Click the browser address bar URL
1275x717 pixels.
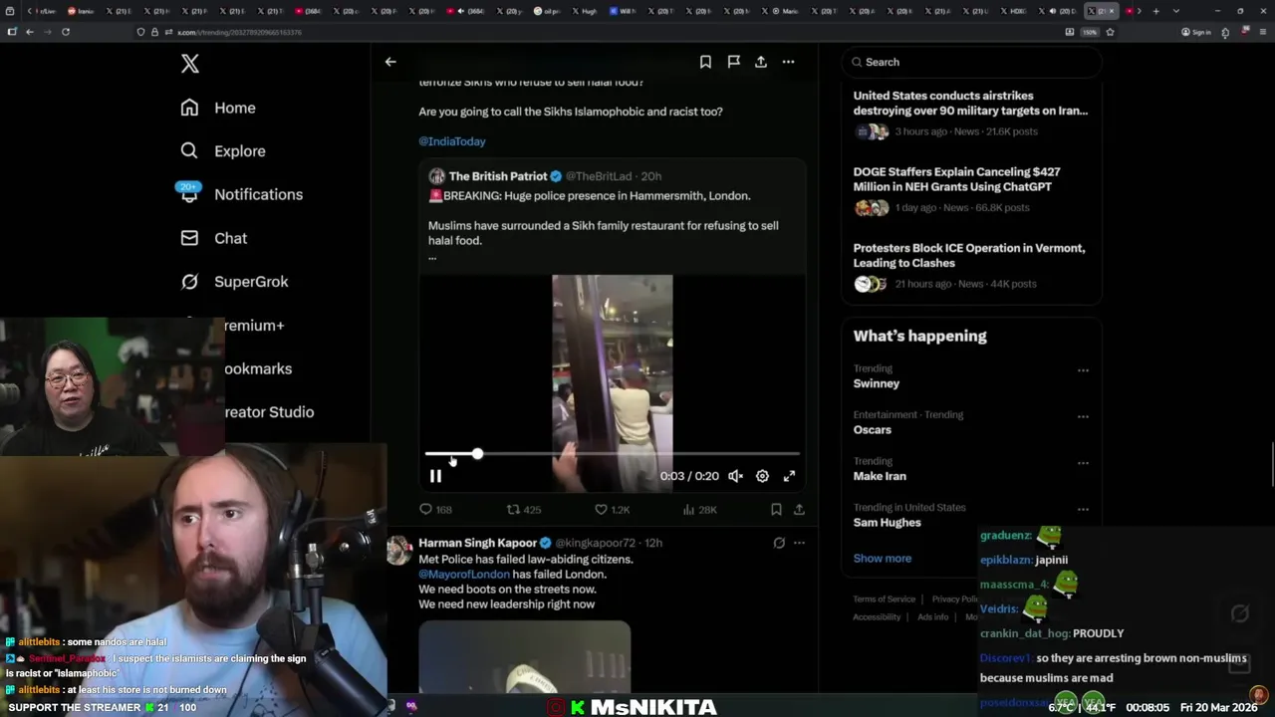(239, 32)
